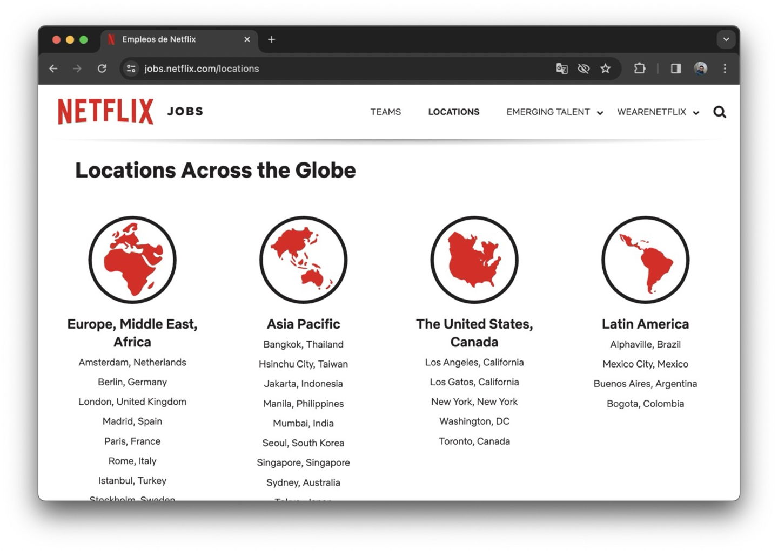This screenshot has width=778, height=551.
Task: Close the Empleos de Netflix tab
Action: click(247, 39)
